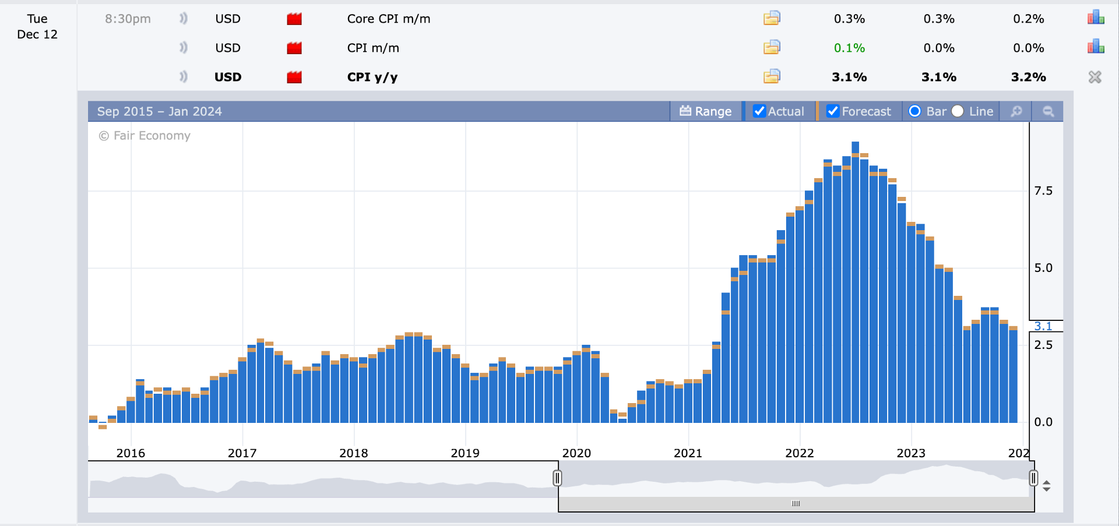Viewport: 1119px width, 526px height.
Task: Toggle the Forecast series checkbox
Action: tap(833, 111)
